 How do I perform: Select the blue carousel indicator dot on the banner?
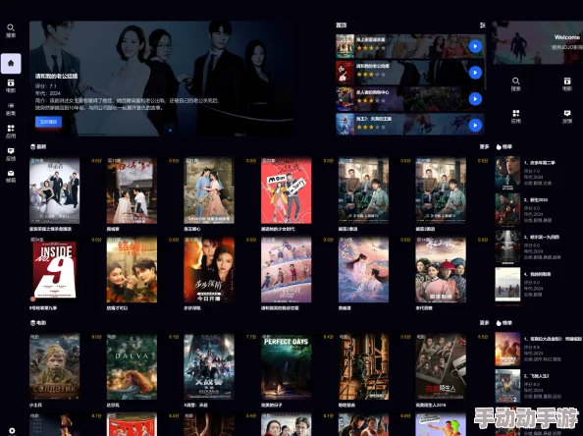point(170,131)
